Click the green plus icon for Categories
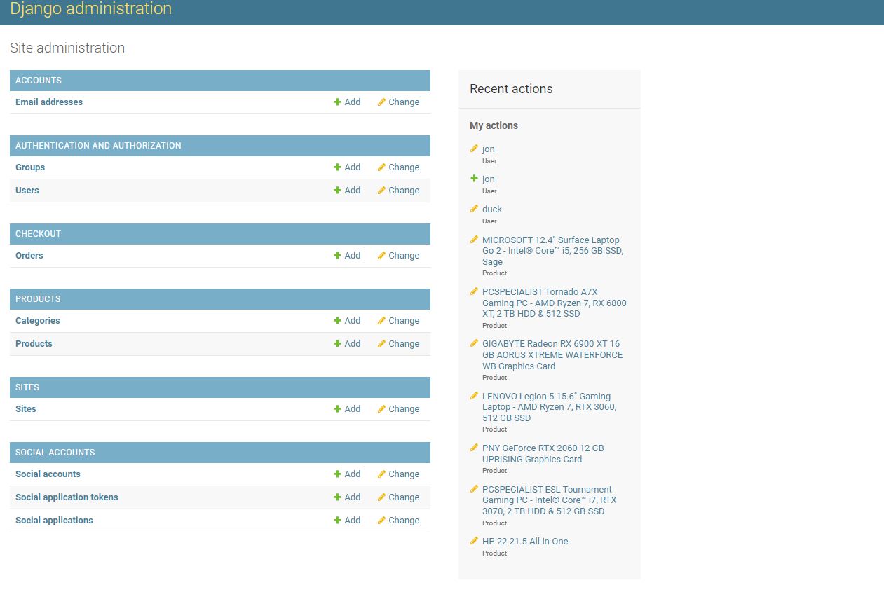Image resolution: width=884 pixels, height=592 pixels. (x=337, y=321)
